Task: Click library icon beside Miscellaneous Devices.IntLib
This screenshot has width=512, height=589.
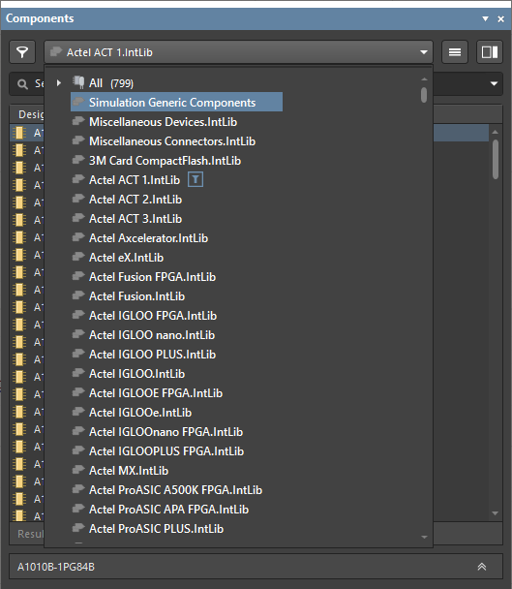Action: tap(78, 121)
